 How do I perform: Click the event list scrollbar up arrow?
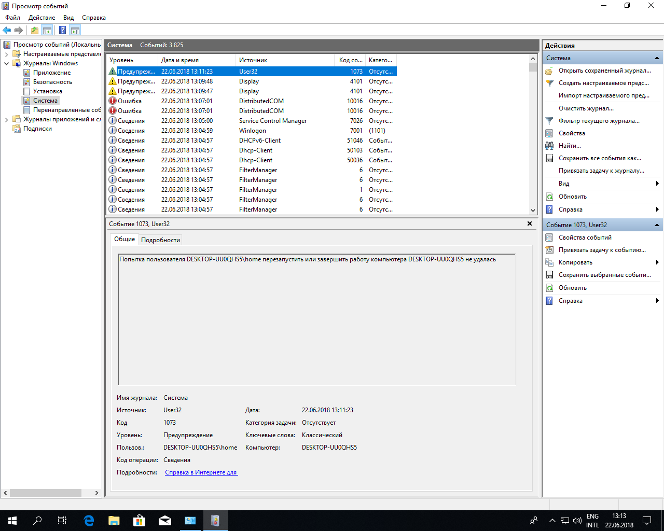tap(533, 59)
